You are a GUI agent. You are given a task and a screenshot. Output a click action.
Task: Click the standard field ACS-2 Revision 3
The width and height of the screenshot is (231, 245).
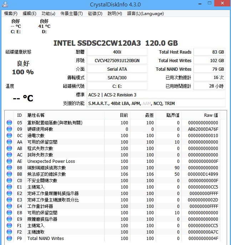pyautogui.click(x=156, y=95)
